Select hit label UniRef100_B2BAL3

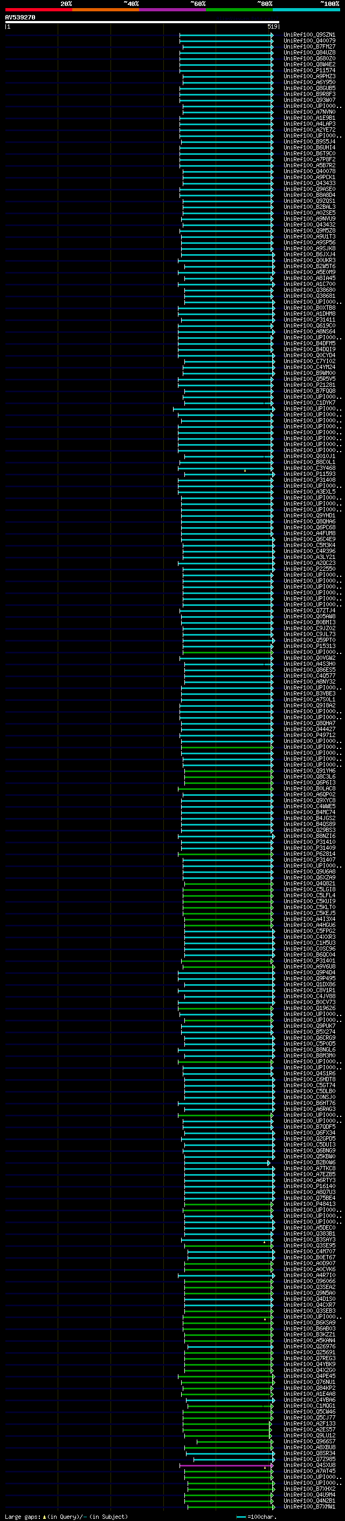point(309,207)
